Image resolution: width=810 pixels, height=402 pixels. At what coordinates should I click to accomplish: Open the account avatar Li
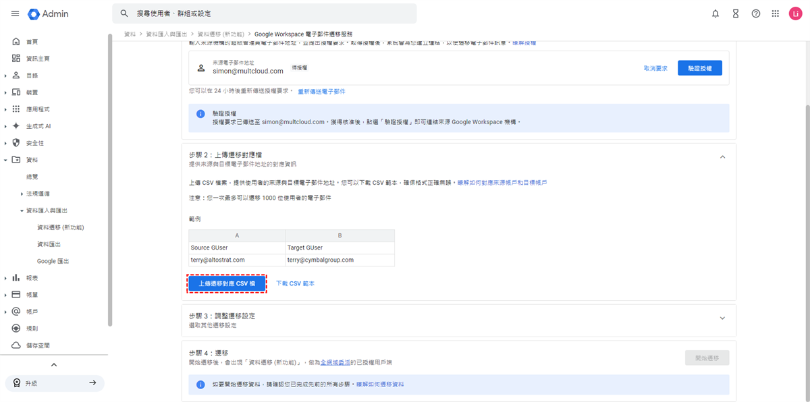795,13
